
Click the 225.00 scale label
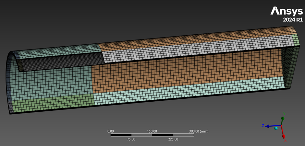[x=173, y=139]
